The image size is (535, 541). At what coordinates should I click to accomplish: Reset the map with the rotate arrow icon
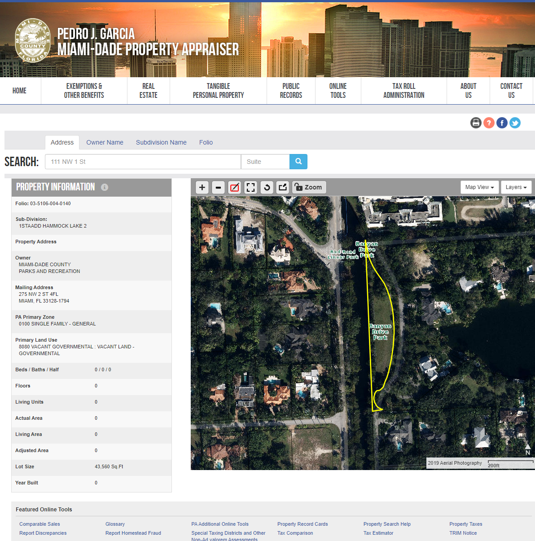[x=267, y=187]
